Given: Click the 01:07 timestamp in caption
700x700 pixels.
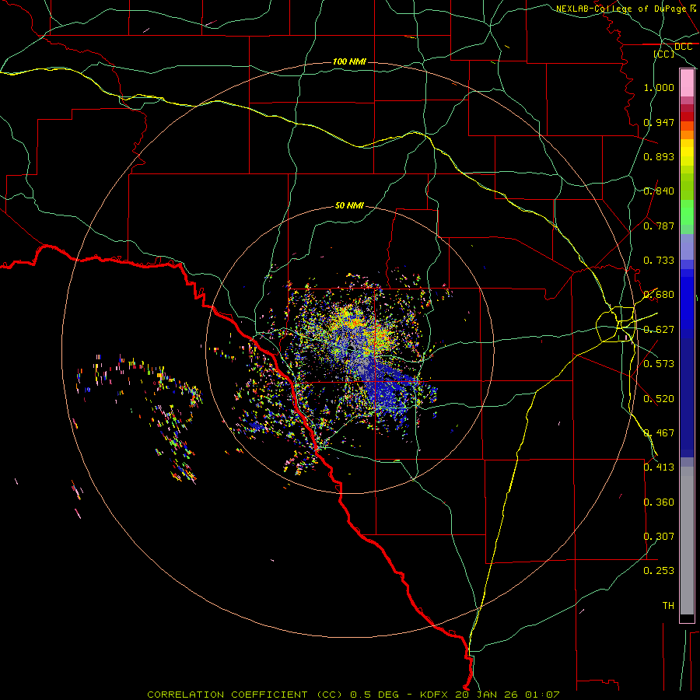Looking at the screenshot, I should coord(542,695).
